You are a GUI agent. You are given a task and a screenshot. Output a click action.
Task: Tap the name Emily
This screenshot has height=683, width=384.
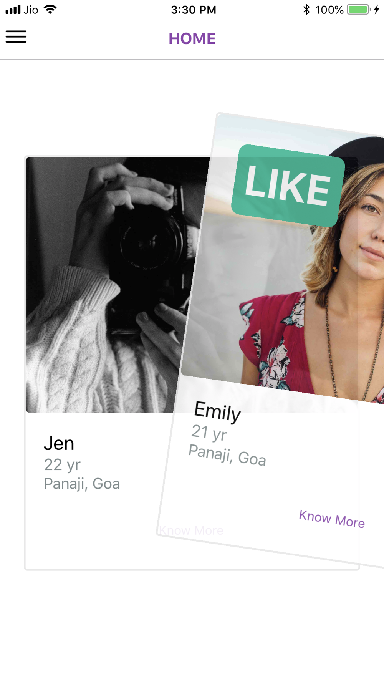(217, 411)
